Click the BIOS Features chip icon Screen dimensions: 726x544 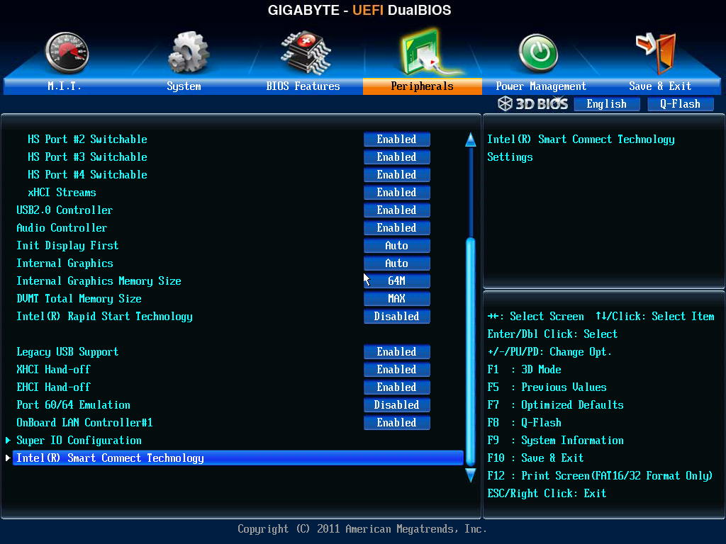(x=306, y=52)
